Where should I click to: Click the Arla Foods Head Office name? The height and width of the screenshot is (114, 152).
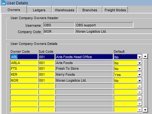(84, 57)
